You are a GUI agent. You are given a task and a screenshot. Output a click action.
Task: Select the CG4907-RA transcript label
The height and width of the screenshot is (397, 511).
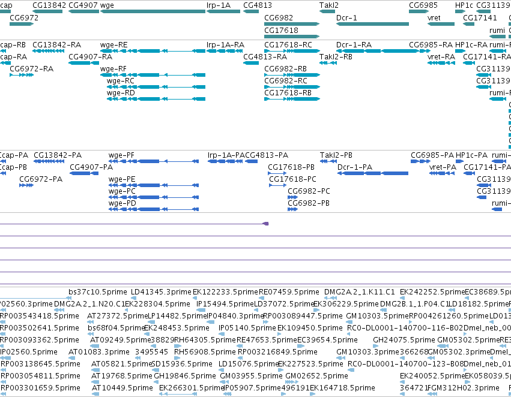90,57
